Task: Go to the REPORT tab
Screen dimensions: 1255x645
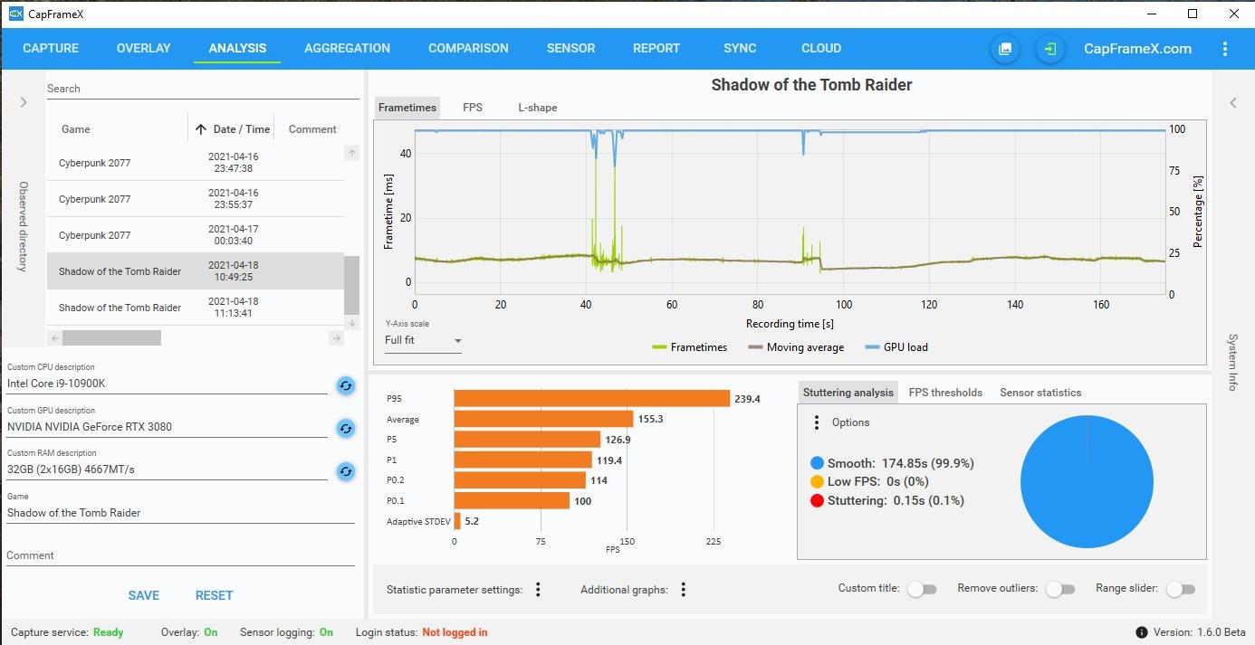Action: click(656, 48)
